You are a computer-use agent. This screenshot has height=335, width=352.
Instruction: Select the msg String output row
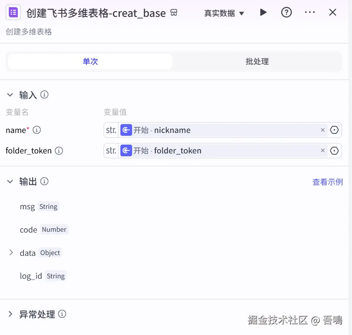pyautogui.click(x=39, y=206)
